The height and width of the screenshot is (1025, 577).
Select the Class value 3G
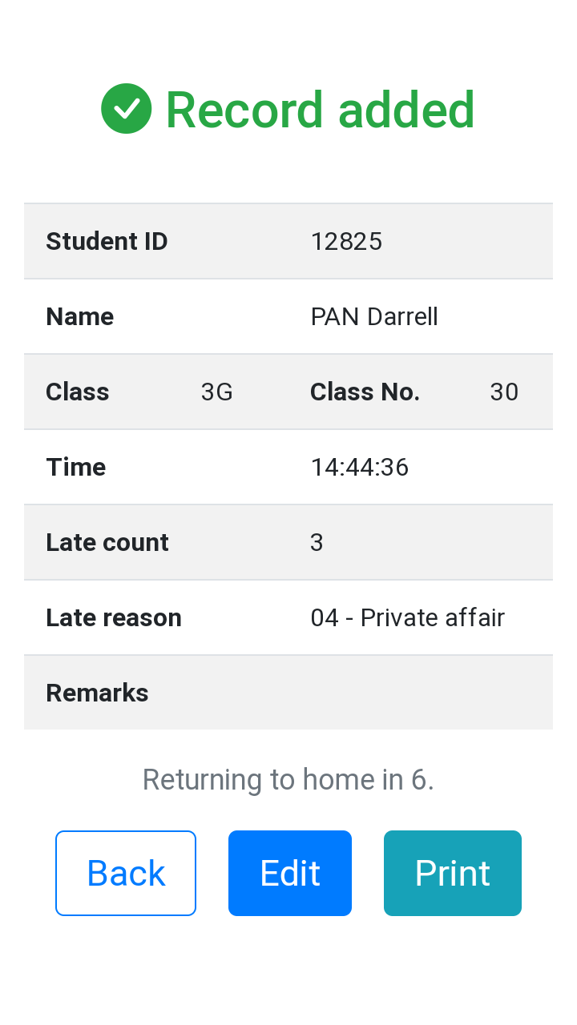click(x=216, y=392)
